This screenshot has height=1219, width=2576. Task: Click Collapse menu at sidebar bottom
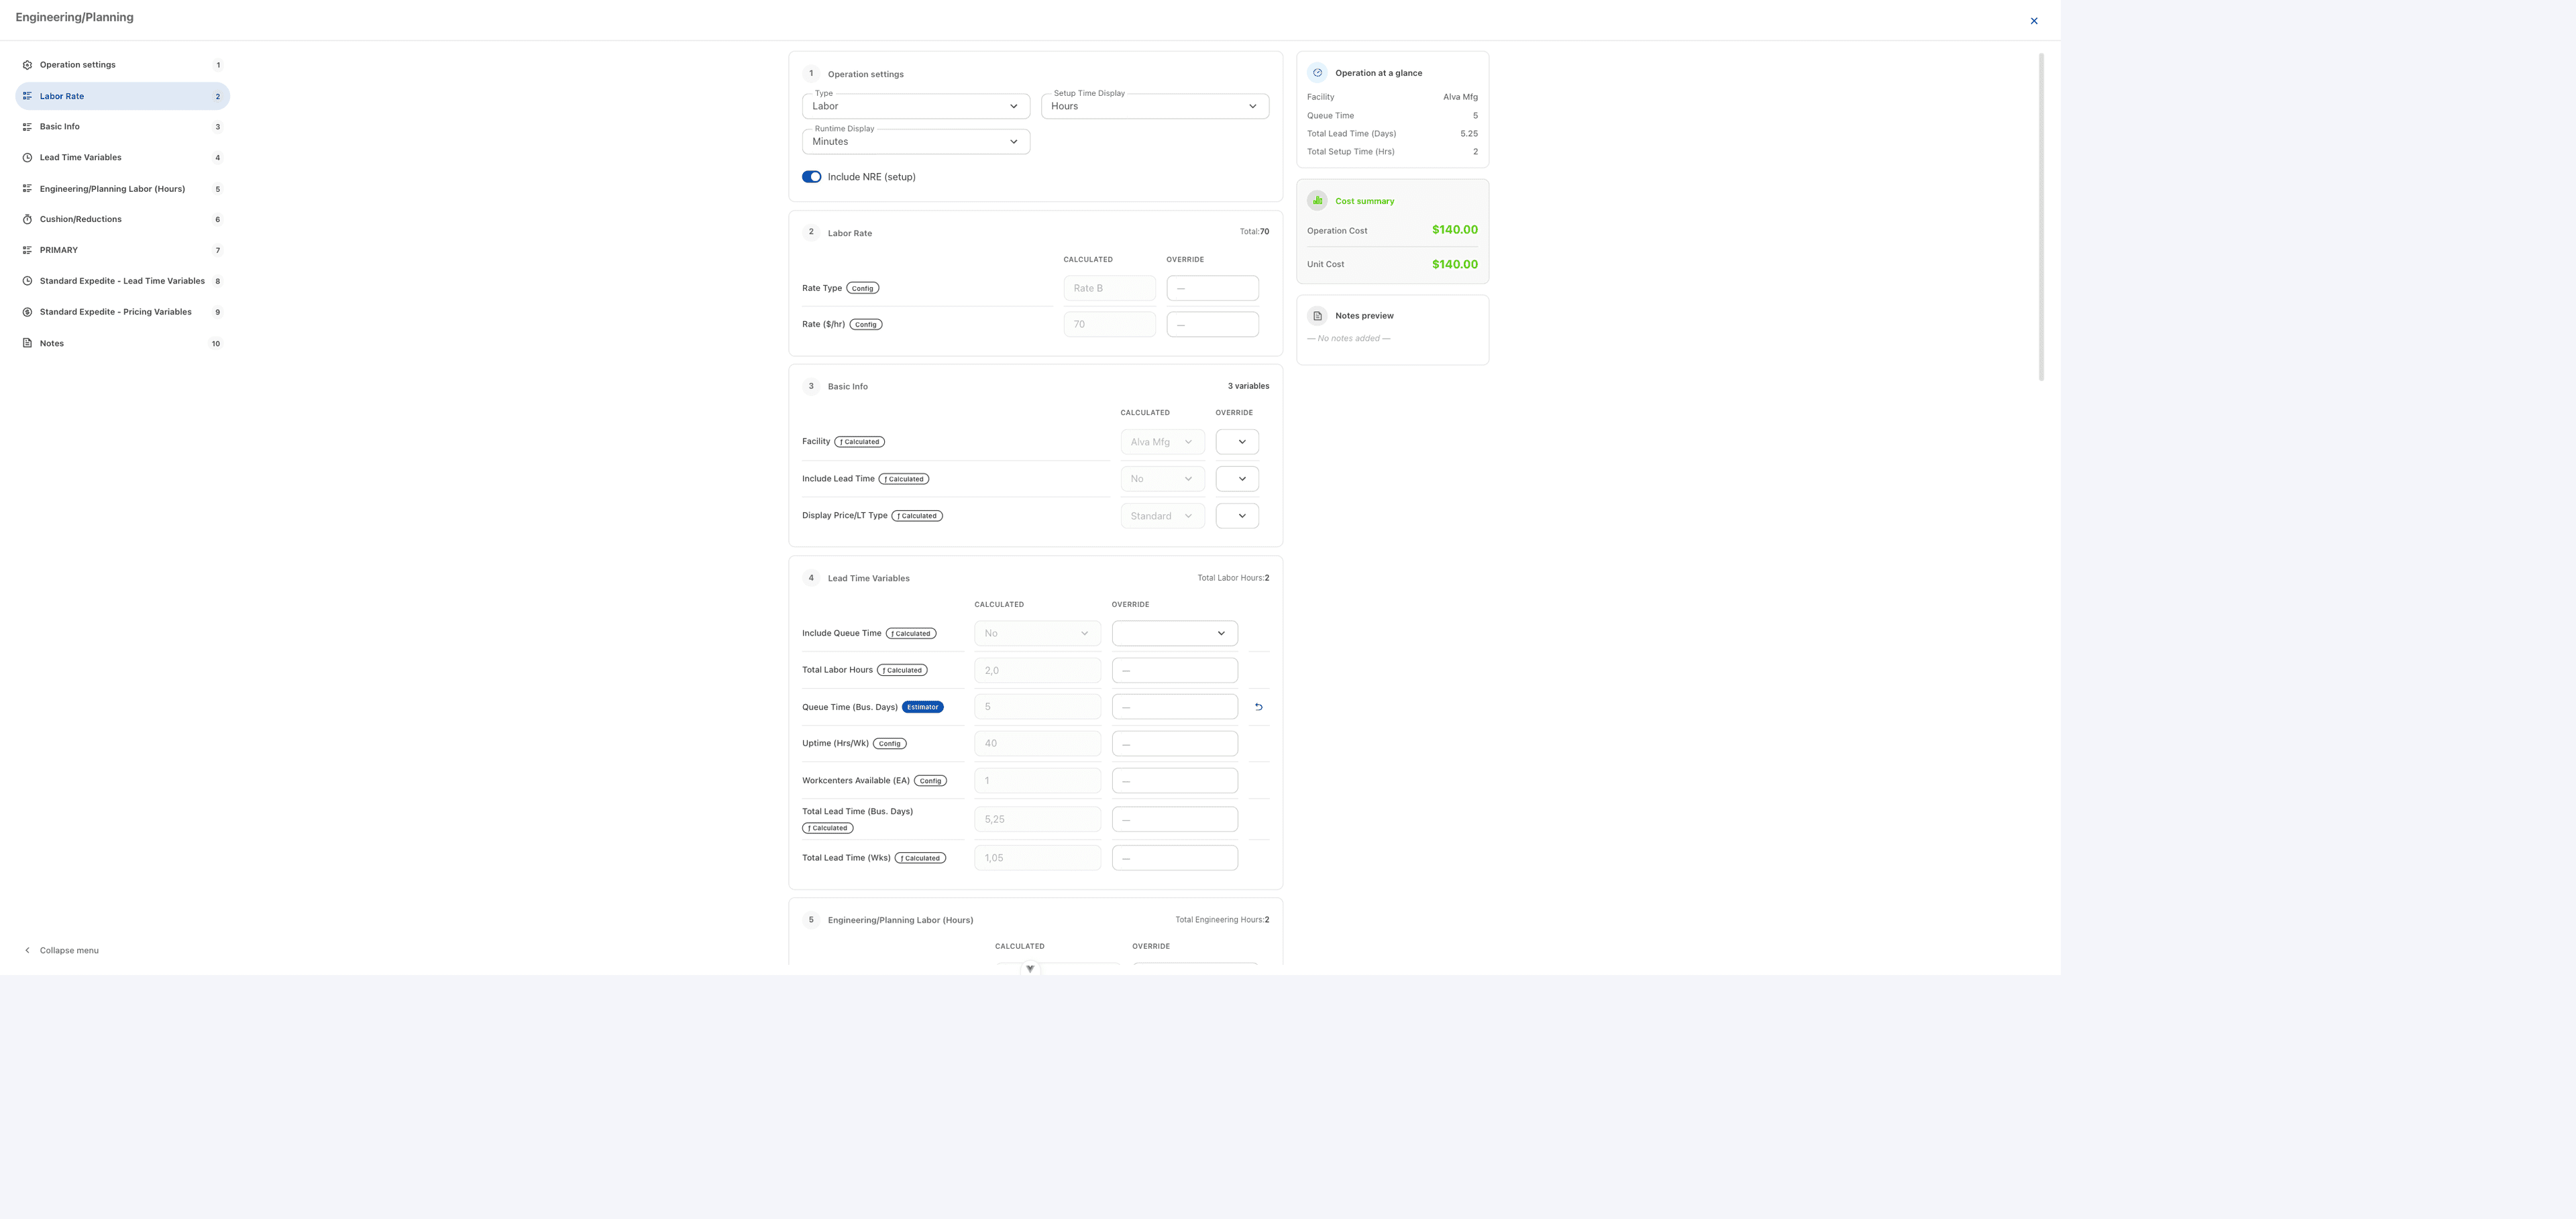[61, 950]
